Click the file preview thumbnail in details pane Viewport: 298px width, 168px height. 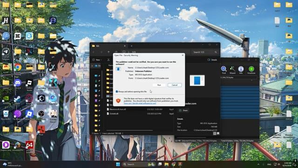(197, 80)
